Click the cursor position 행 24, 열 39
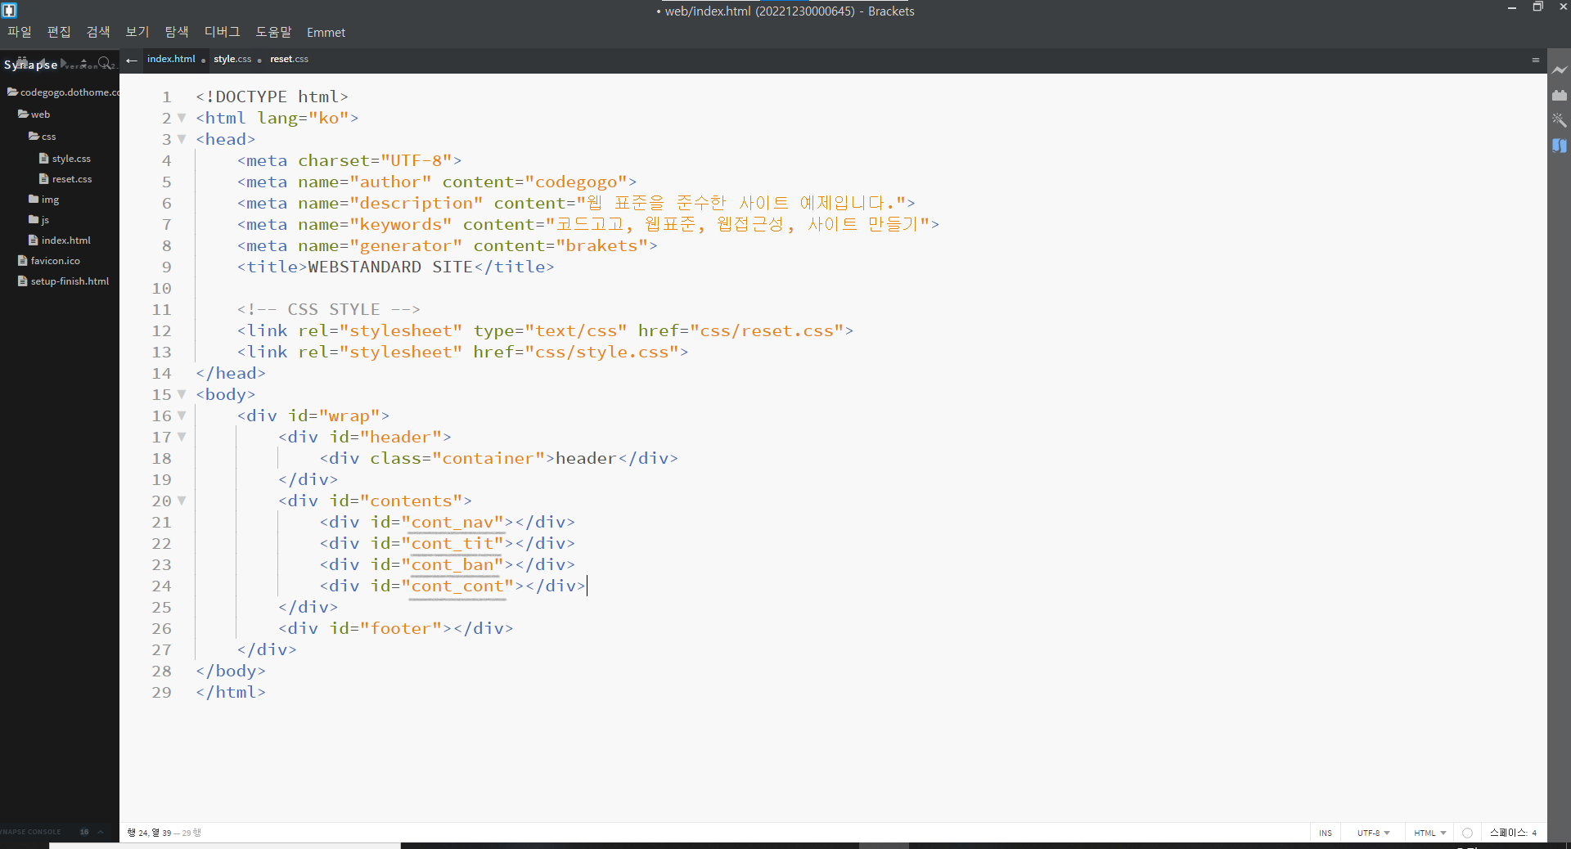The height and width of the screenshot is (849, 1571). pyautogui.click(x=150, y=833)
